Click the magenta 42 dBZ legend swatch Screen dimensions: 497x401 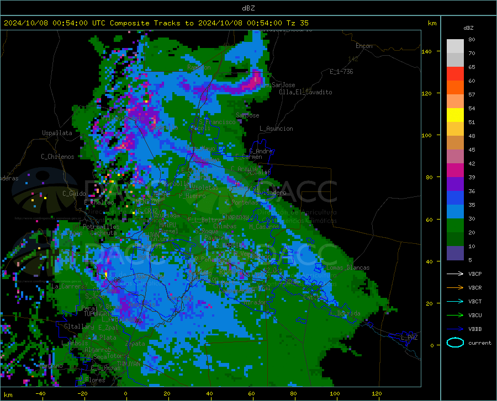pos(455,170)
